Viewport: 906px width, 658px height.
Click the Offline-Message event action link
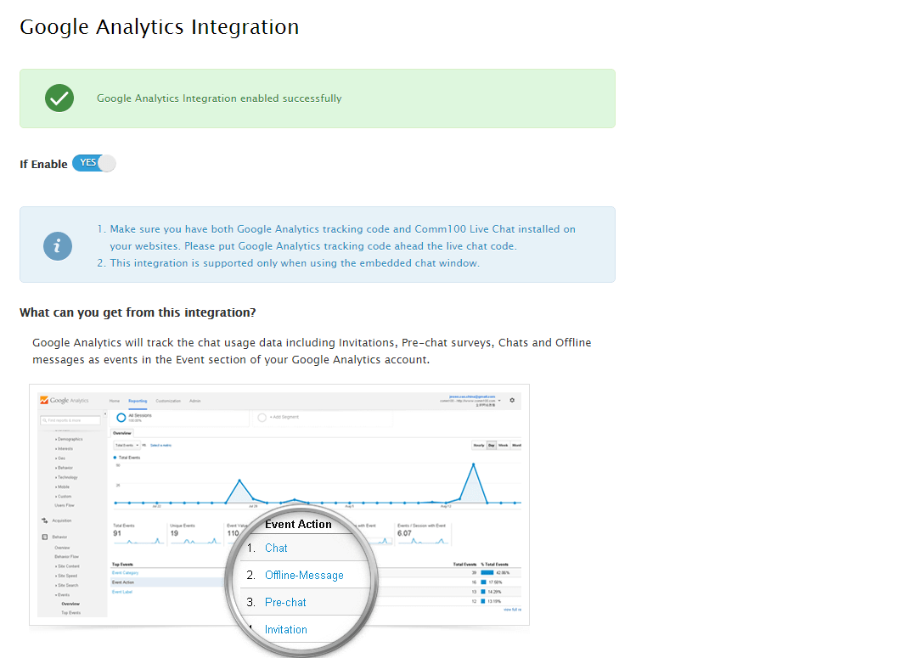[304, 575]
